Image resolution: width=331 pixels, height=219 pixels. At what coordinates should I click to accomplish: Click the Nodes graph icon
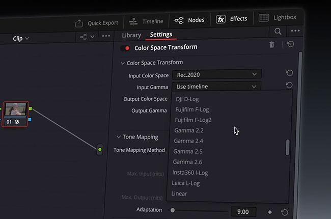click(179, 20)
